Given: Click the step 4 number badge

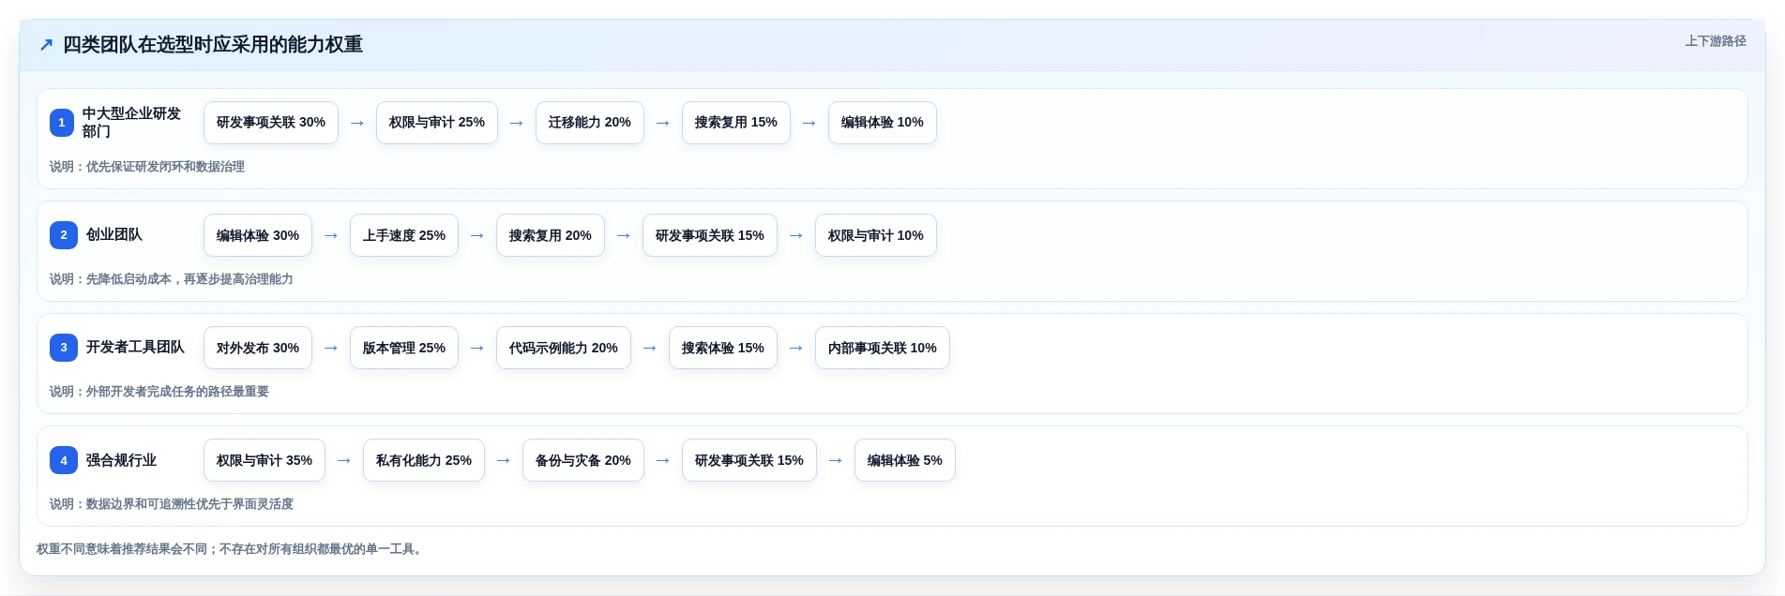Looking at the screenshot, I should (64, 460).
